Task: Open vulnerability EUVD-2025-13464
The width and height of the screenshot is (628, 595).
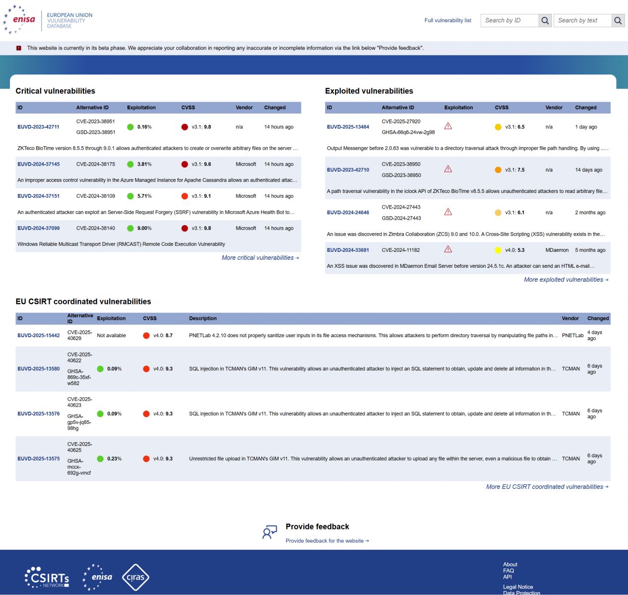Action: pyautogui.click(x=348, y=127)
